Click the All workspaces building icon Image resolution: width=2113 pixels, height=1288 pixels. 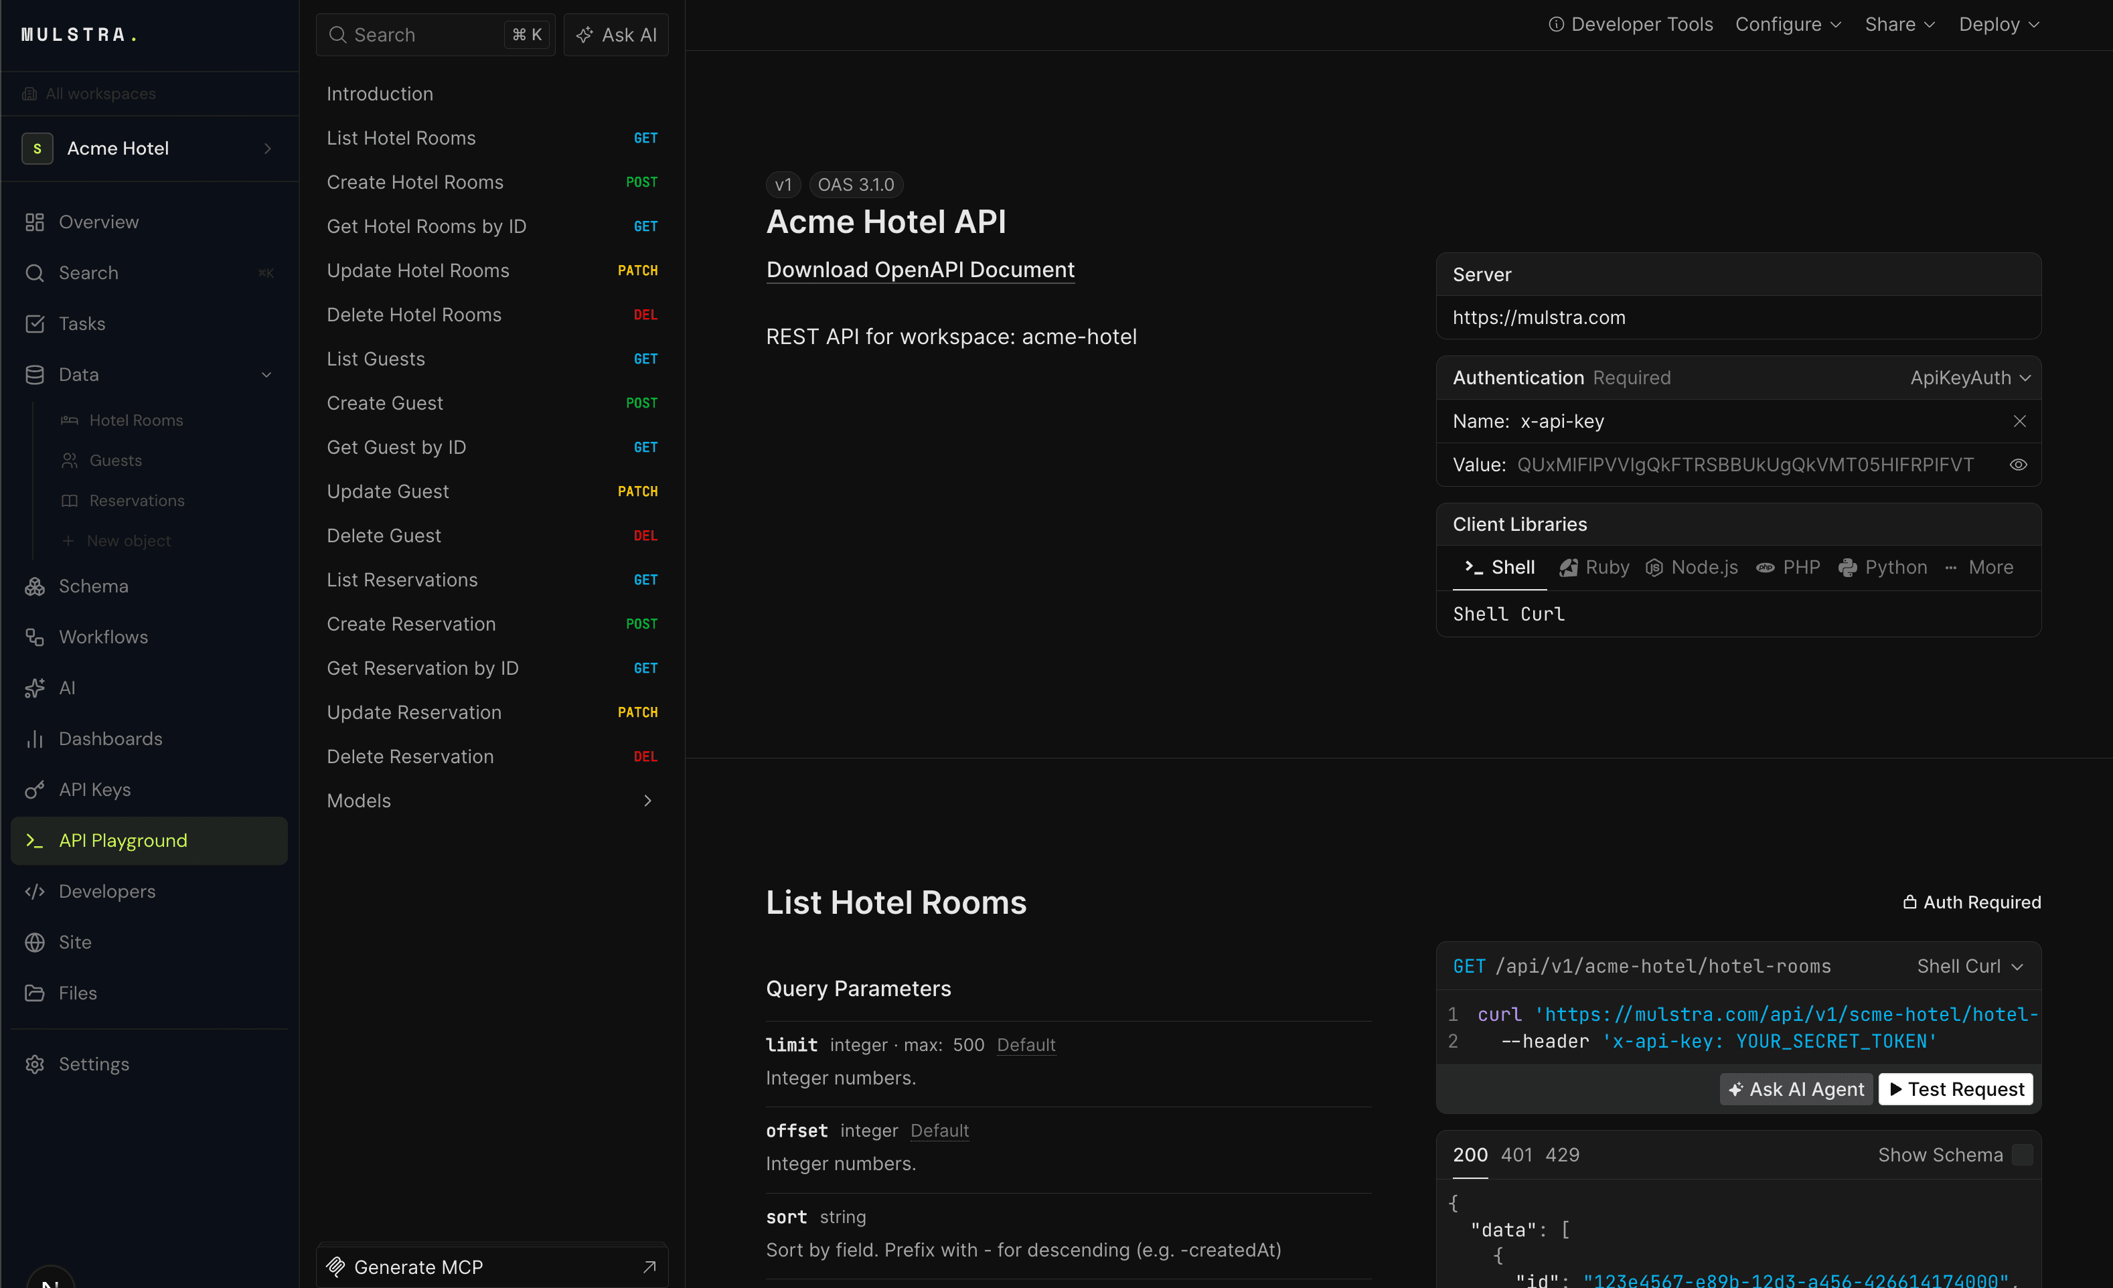pyautogui.click(x=30, y=94)
